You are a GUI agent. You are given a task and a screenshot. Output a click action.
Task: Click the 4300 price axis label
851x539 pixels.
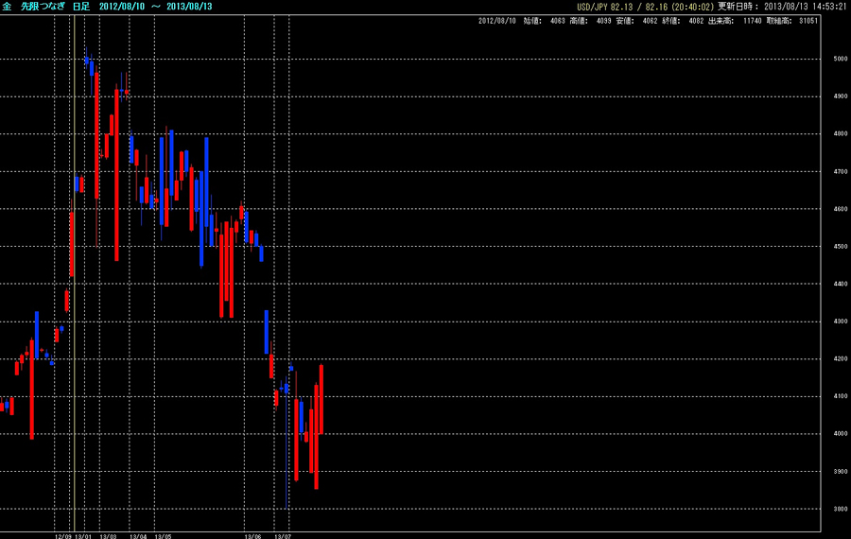coord(841,322)
